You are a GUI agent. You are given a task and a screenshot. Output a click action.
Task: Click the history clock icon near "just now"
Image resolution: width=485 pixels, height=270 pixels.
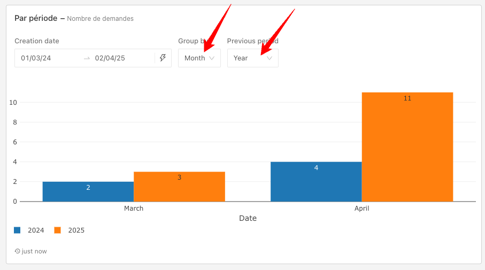[18, 251]
